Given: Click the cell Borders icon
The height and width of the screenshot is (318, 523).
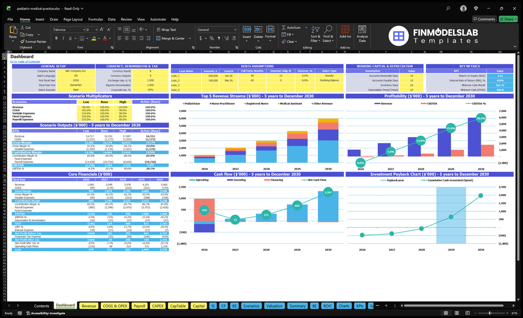Looking at the screenshot, I should (82, 38).
